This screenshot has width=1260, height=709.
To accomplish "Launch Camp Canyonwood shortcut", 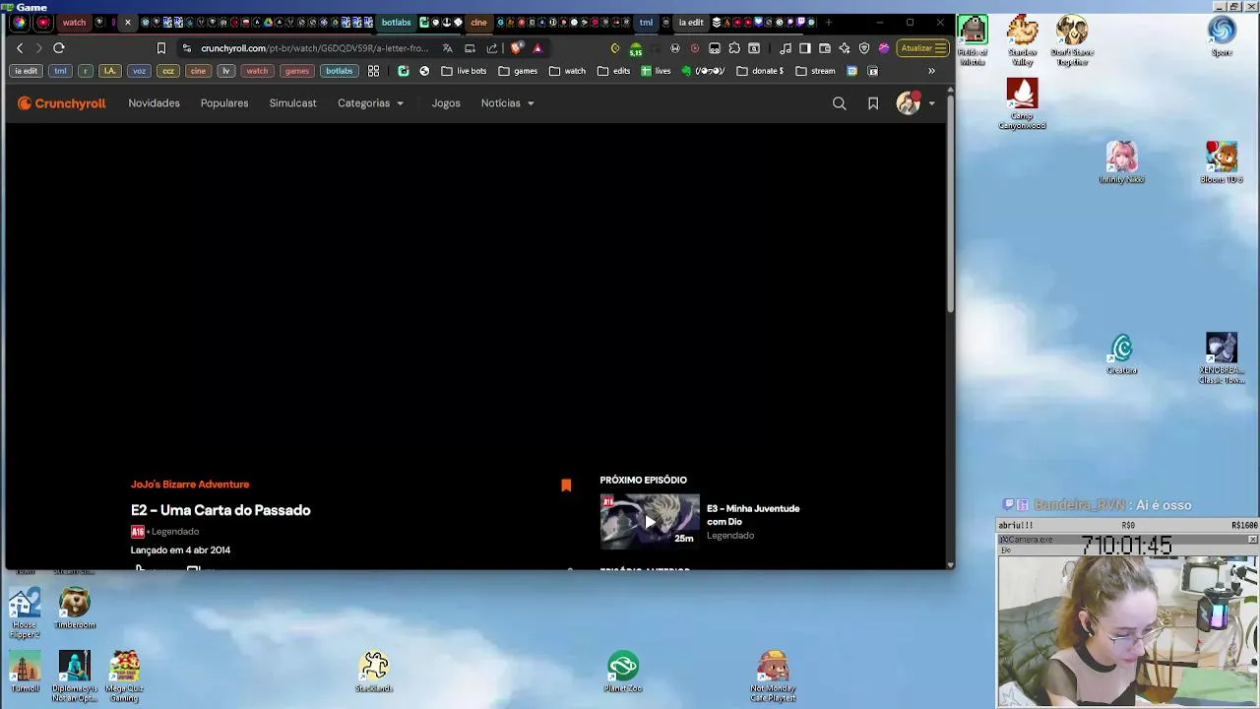I will (x=1022, y=103).
